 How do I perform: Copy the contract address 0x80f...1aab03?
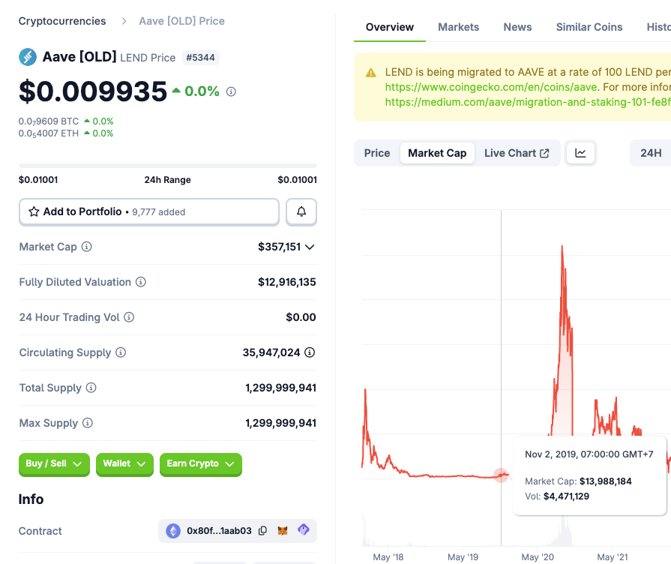click(262, 530)
